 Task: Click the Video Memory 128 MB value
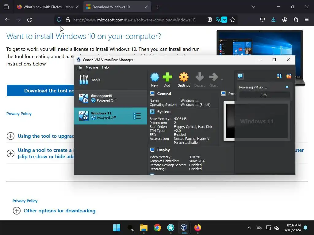[195, 157]
